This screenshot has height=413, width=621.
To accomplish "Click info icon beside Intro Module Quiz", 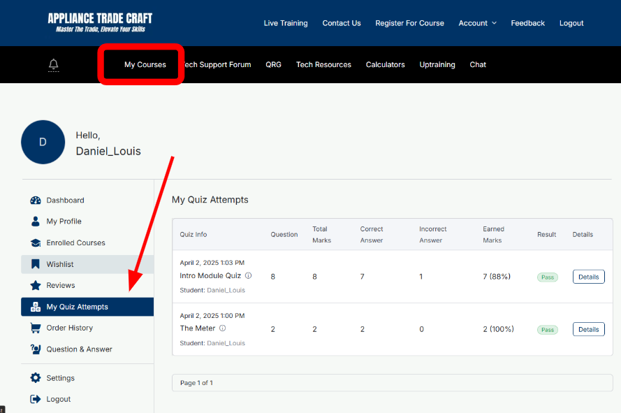I will (x=248, y=276).
